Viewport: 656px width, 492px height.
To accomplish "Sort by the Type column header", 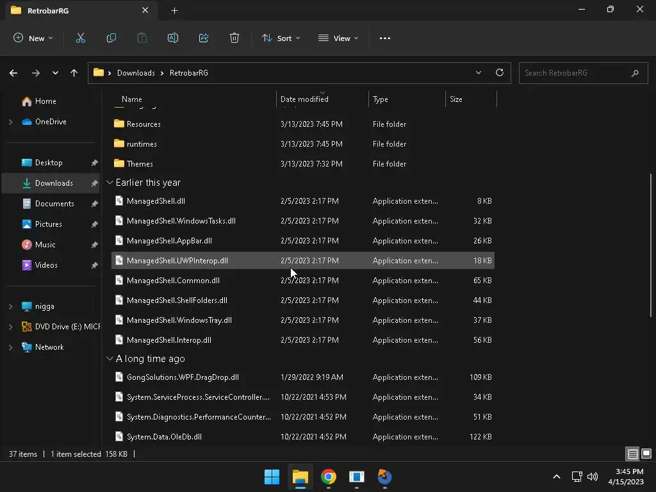I will 381,99.
